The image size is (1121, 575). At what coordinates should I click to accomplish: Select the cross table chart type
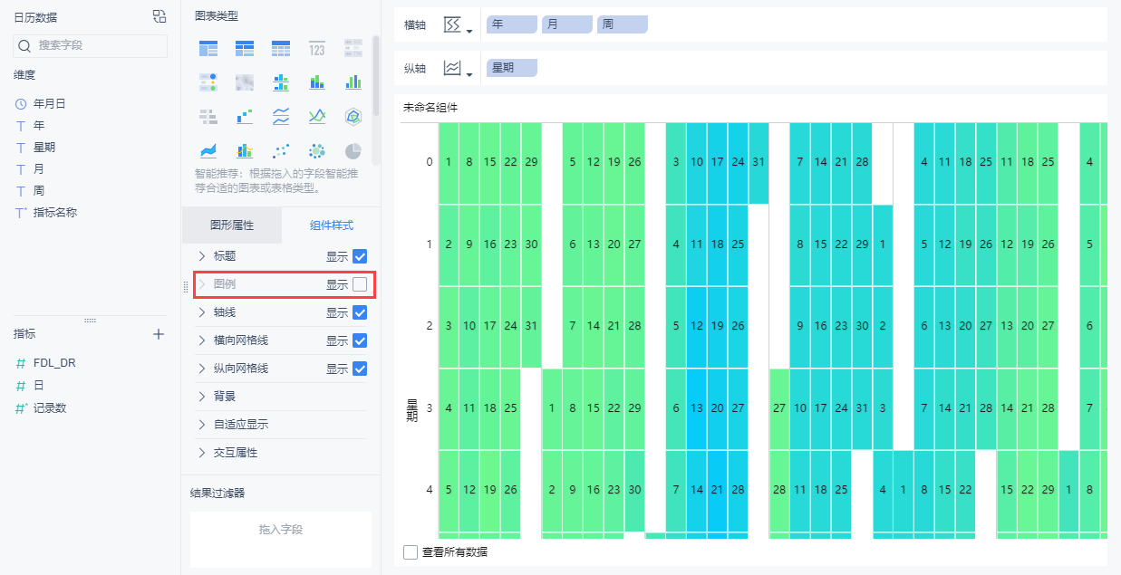245,48
